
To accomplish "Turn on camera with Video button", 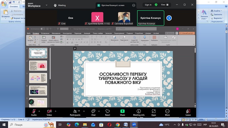I will click(x=49, y=111).
